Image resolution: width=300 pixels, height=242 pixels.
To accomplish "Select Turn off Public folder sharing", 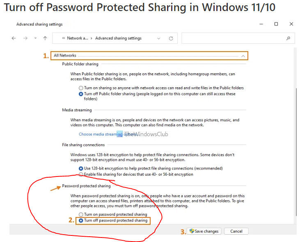I will [81, 94].
